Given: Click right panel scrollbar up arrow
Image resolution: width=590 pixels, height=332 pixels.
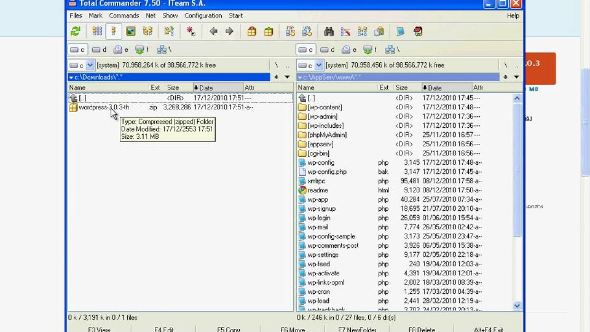Looking at the screenshot, I should pos(517,98).
